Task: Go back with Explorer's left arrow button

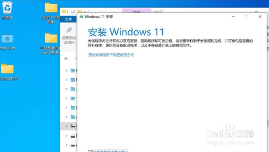Action: [66, 59]
